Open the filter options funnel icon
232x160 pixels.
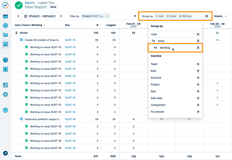tap(135, 16)
